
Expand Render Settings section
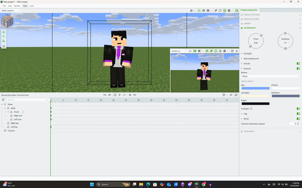[x=270, y=19]
